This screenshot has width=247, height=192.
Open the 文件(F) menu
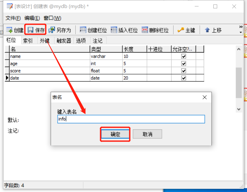tap(13, 18)
